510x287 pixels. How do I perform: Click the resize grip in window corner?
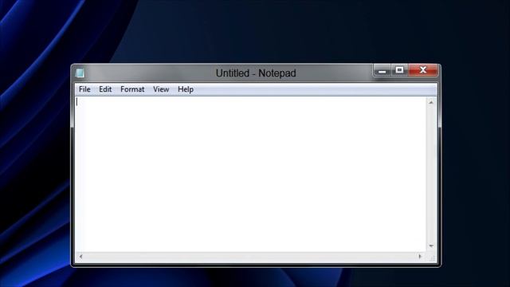pos(432,258)
